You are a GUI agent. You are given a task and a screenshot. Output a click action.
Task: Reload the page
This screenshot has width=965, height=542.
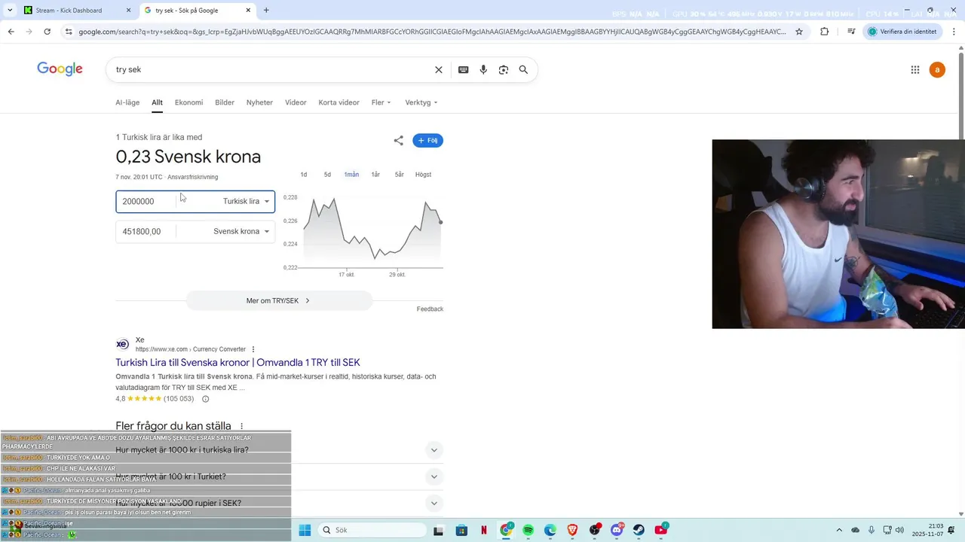point(47,32)
